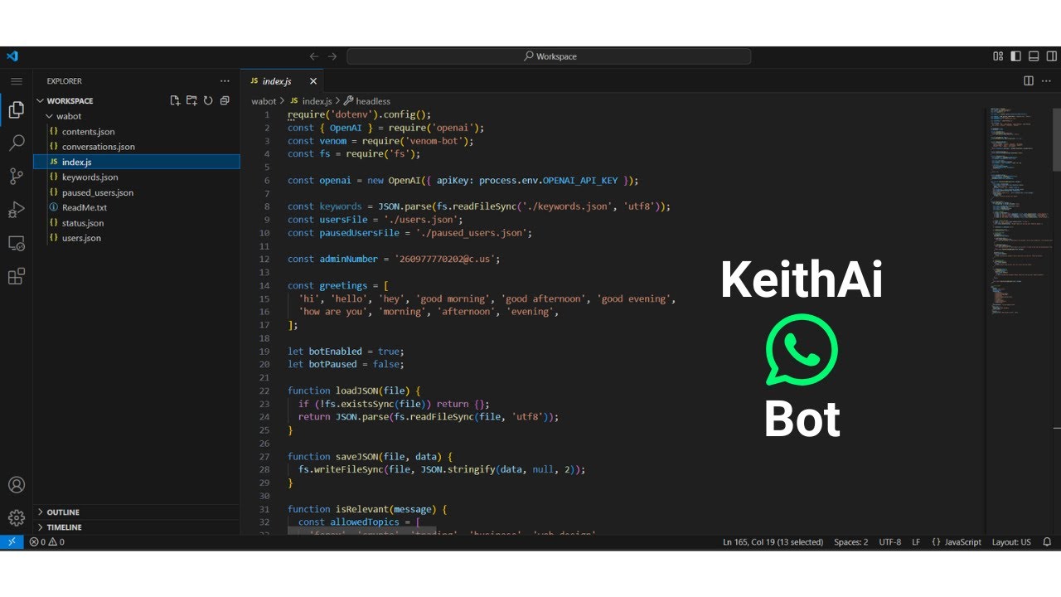The width and height of the screenshot is (1061, 597).
Task: Click wabot in the breadcrumb
Action: pyautogui.click(x=264, y=101)
